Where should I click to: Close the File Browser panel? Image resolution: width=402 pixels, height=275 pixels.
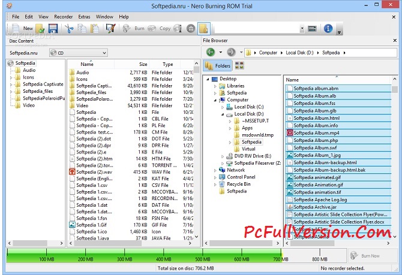[x=395, y=41]
